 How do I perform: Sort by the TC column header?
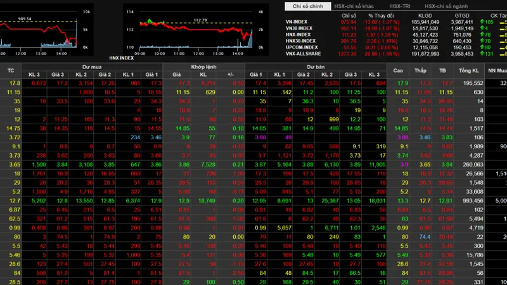coord(11,70)
